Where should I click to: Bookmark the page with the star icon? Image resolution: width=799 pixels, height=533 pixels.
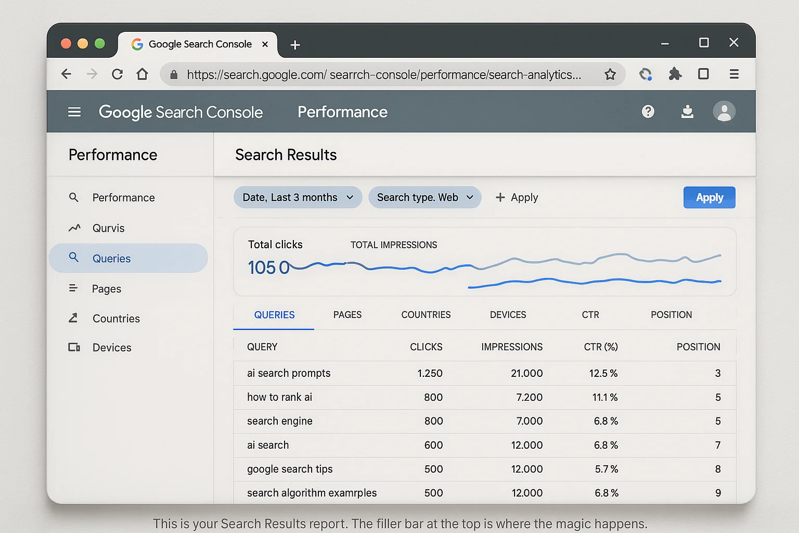click(x=610, y=74)
